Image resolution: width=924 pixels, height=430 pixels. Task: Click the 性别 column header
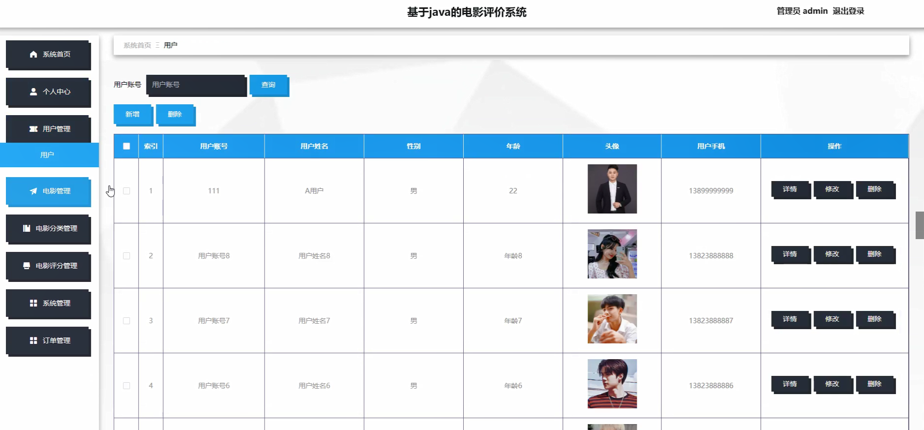(x=414, y=146)
